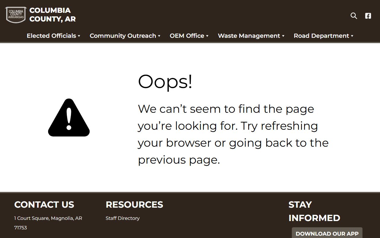Go home via Columbia County, AR title
This screenshot has height=238, width=380.
53,15
